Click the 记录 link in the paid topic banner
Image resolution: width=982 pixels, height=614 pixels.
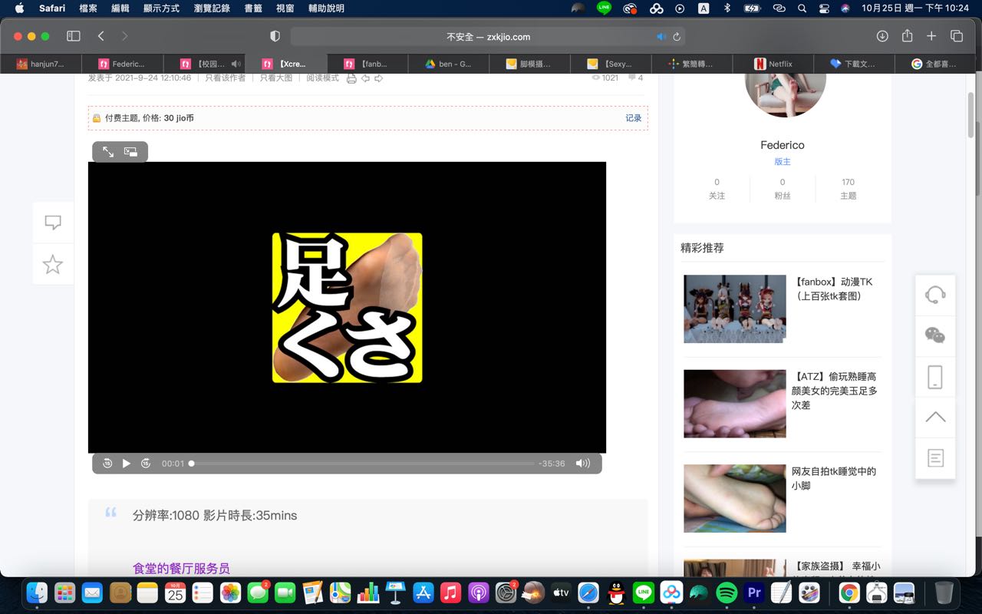(633, 117)
